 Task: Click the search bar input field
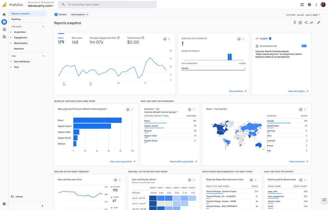tap(107, 4)
